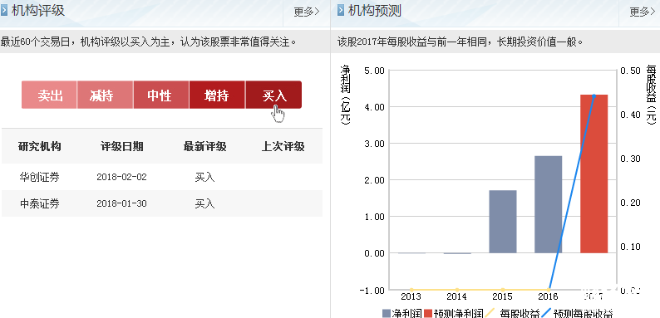This screenshot has height=318, width=660.
Task: Select the 卖出 rating segment
Action: (x=49, y=95)
